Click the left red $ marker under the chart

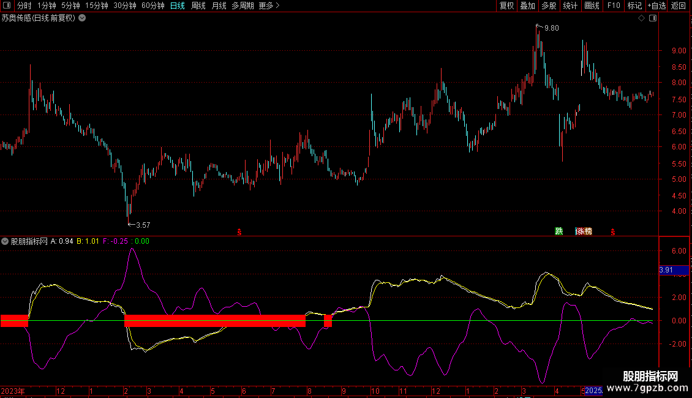(239, 231)
